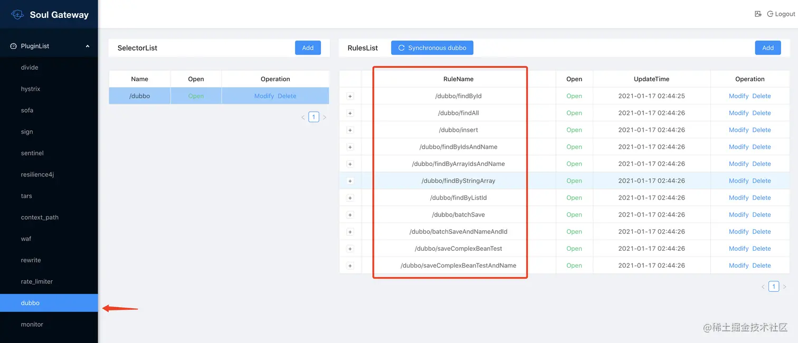Viewport: 798px width, 343px height.
Task: Expand the /dubbo/findAll rule row
Action: pyautogui.click(x=350, y=113)
